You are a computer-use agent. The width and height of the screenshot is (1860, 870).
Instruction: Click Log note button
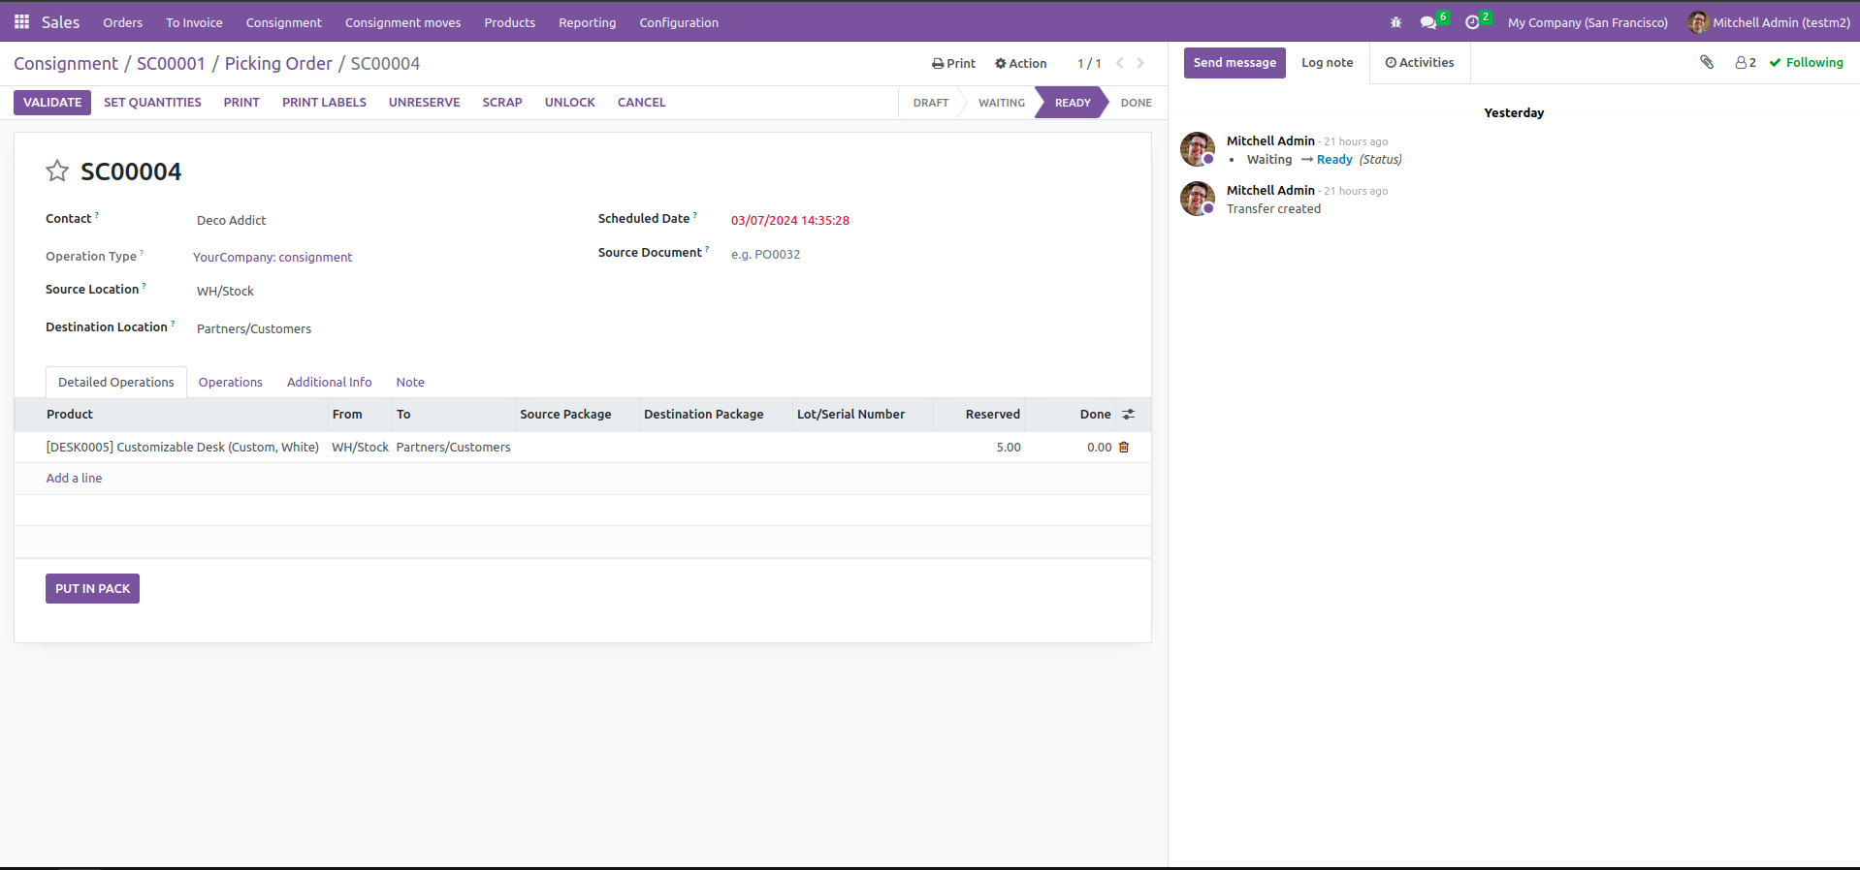[x=1327, y=63]
